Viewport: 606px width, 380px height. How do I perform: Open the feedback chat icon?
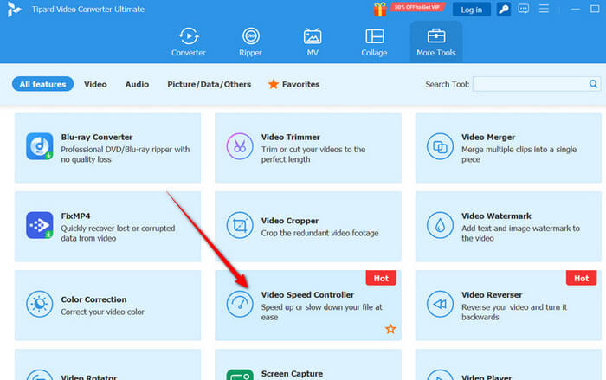tap(523, 9)
